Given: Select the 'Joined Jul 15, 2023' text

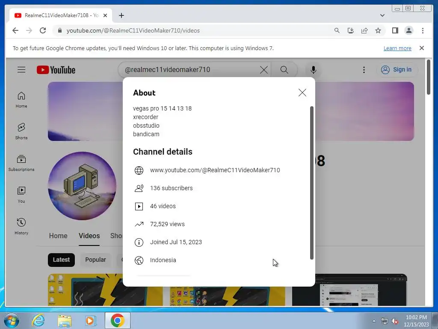Looking at the screenshot, I should [176, 242].
